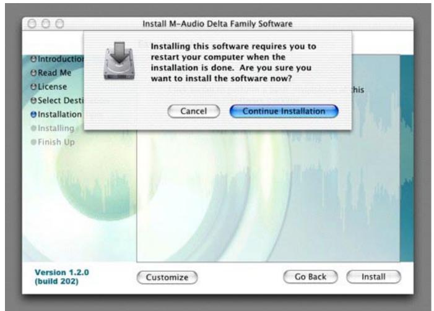Select the Introduction step in the sidebar
The image size is (434, 311).
click(x=57, y=59)
